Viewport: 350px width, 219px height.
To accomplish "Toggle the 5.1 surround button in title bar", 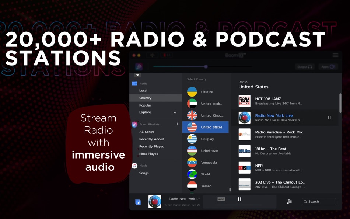I will (167, 55).
